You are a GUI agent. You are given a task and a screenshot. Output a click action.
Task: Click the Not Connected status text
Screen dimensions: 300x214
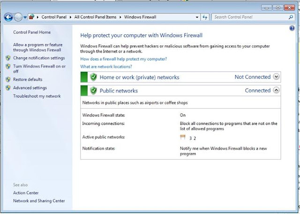253,77
